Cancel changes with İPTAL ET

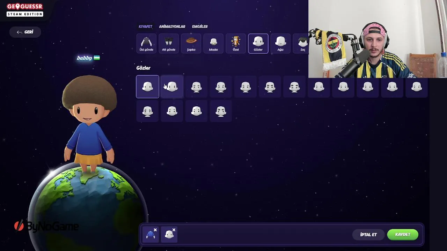tap(368, 235)
